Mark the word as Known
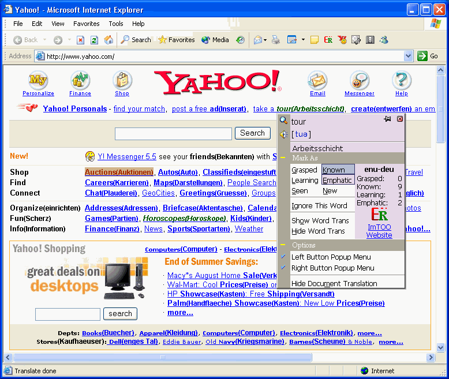This screenshot has height=379, width=449. [x=338, y=170]
